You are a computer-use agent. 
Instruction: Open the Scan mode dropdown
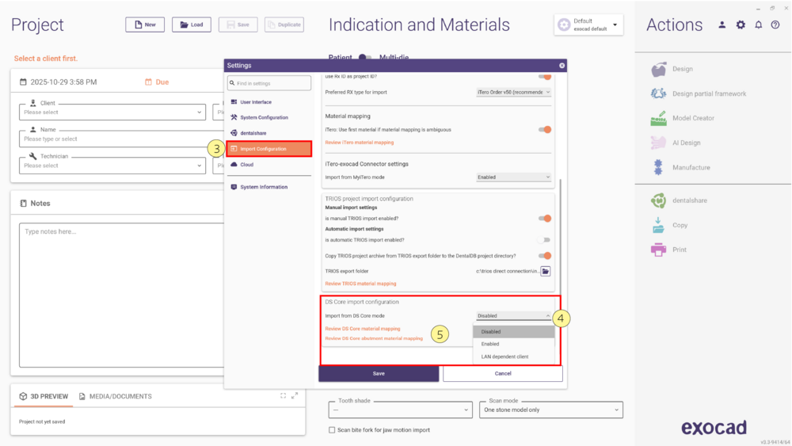[551, 410]
